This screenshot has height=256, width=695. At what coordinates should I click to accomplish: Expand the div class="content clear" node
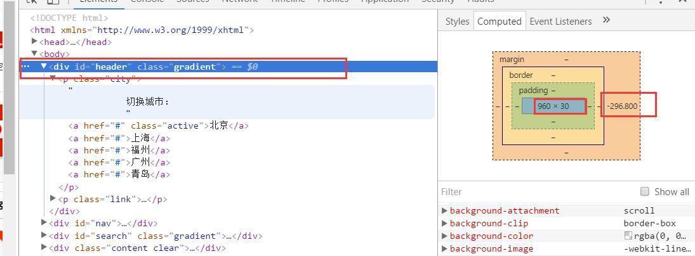(44, 247)
